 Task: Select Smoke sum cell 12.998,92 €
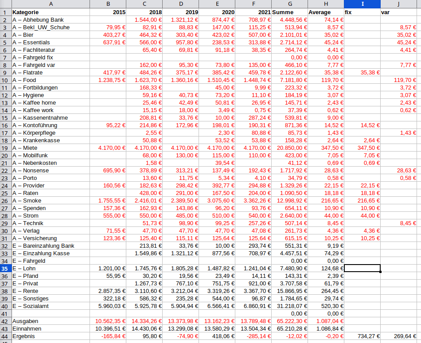tap(289, 201)
